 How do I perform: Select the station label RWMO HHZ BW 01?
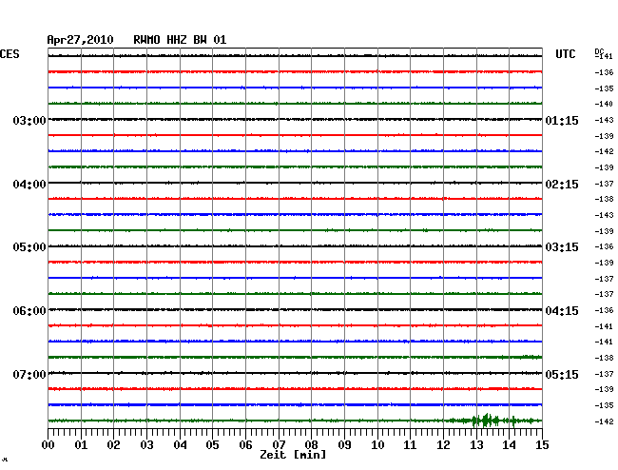pos(180,40)
